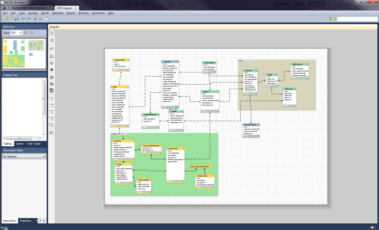
Task: Click the undo arrow in toolbar
Action: click(23, 19)
